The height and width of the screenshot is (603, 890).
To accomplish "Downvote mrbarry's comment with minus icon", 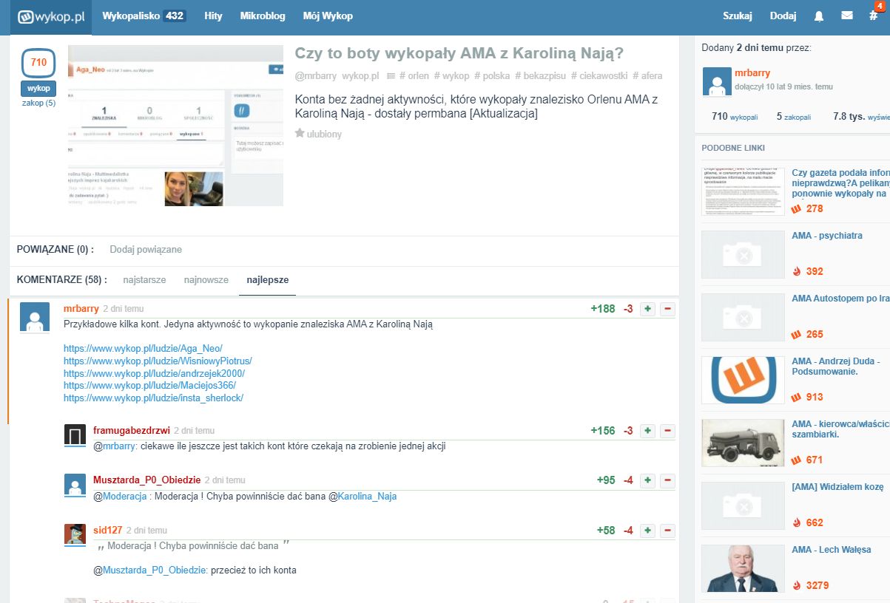I will [x=667, y=309].
